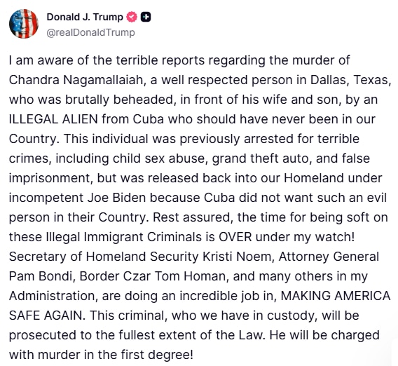Open the flag-themed profile avatar

pyautogui.click(x=24, y=24)
